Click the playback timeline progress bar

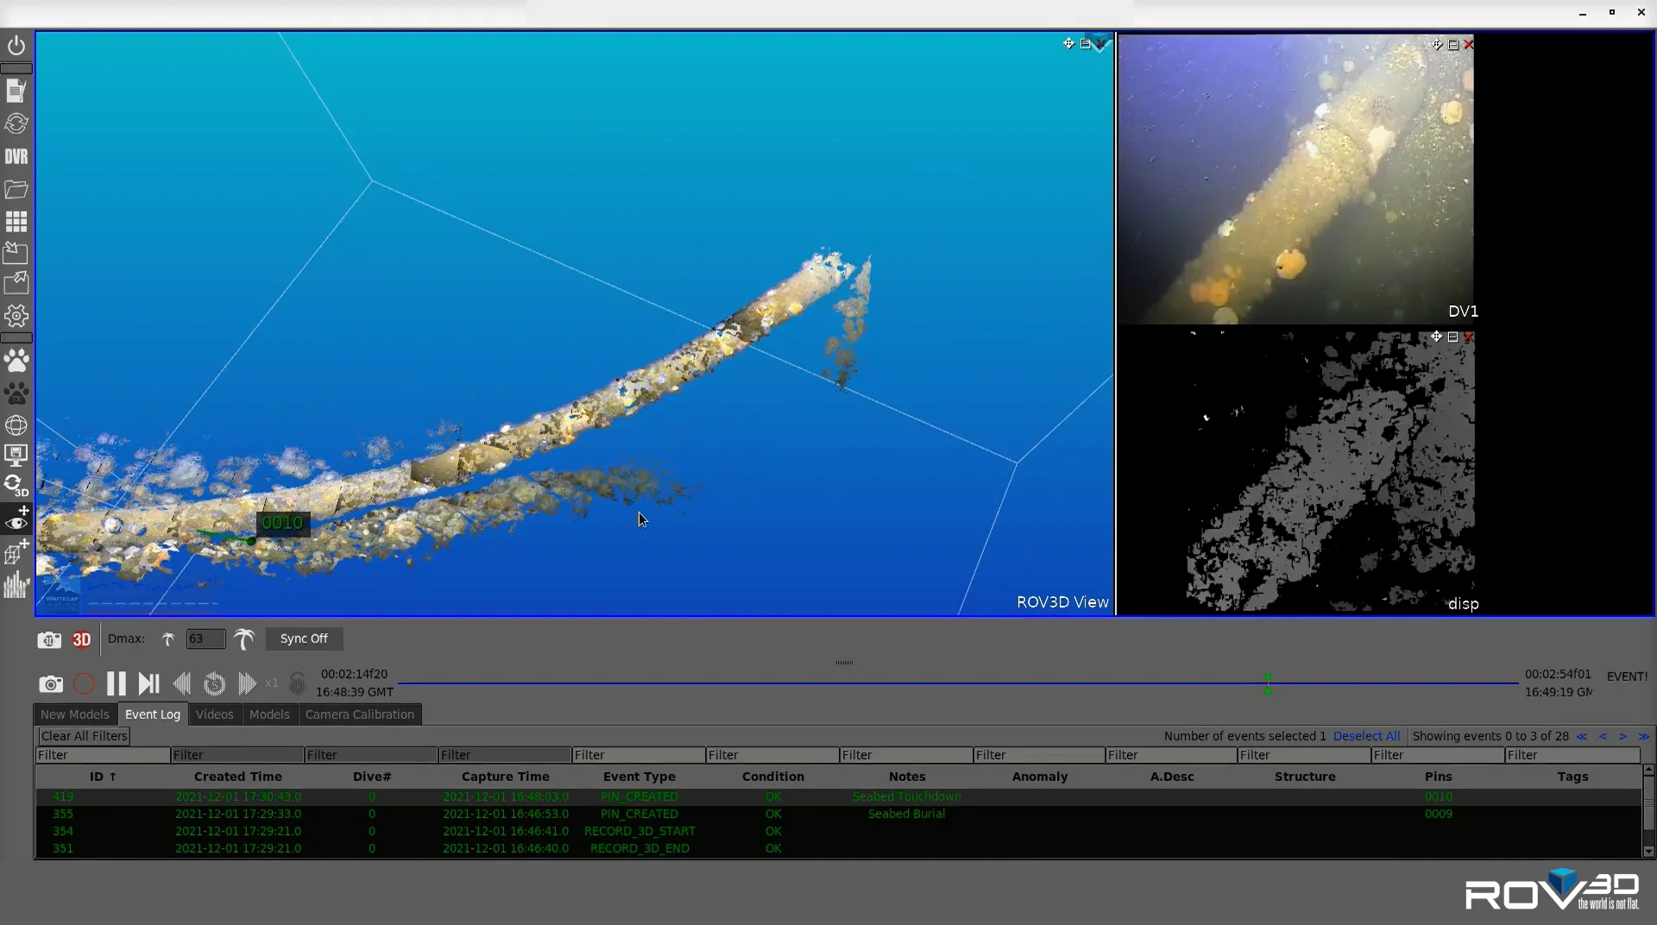pyautogui.click(x=949, y=682)
